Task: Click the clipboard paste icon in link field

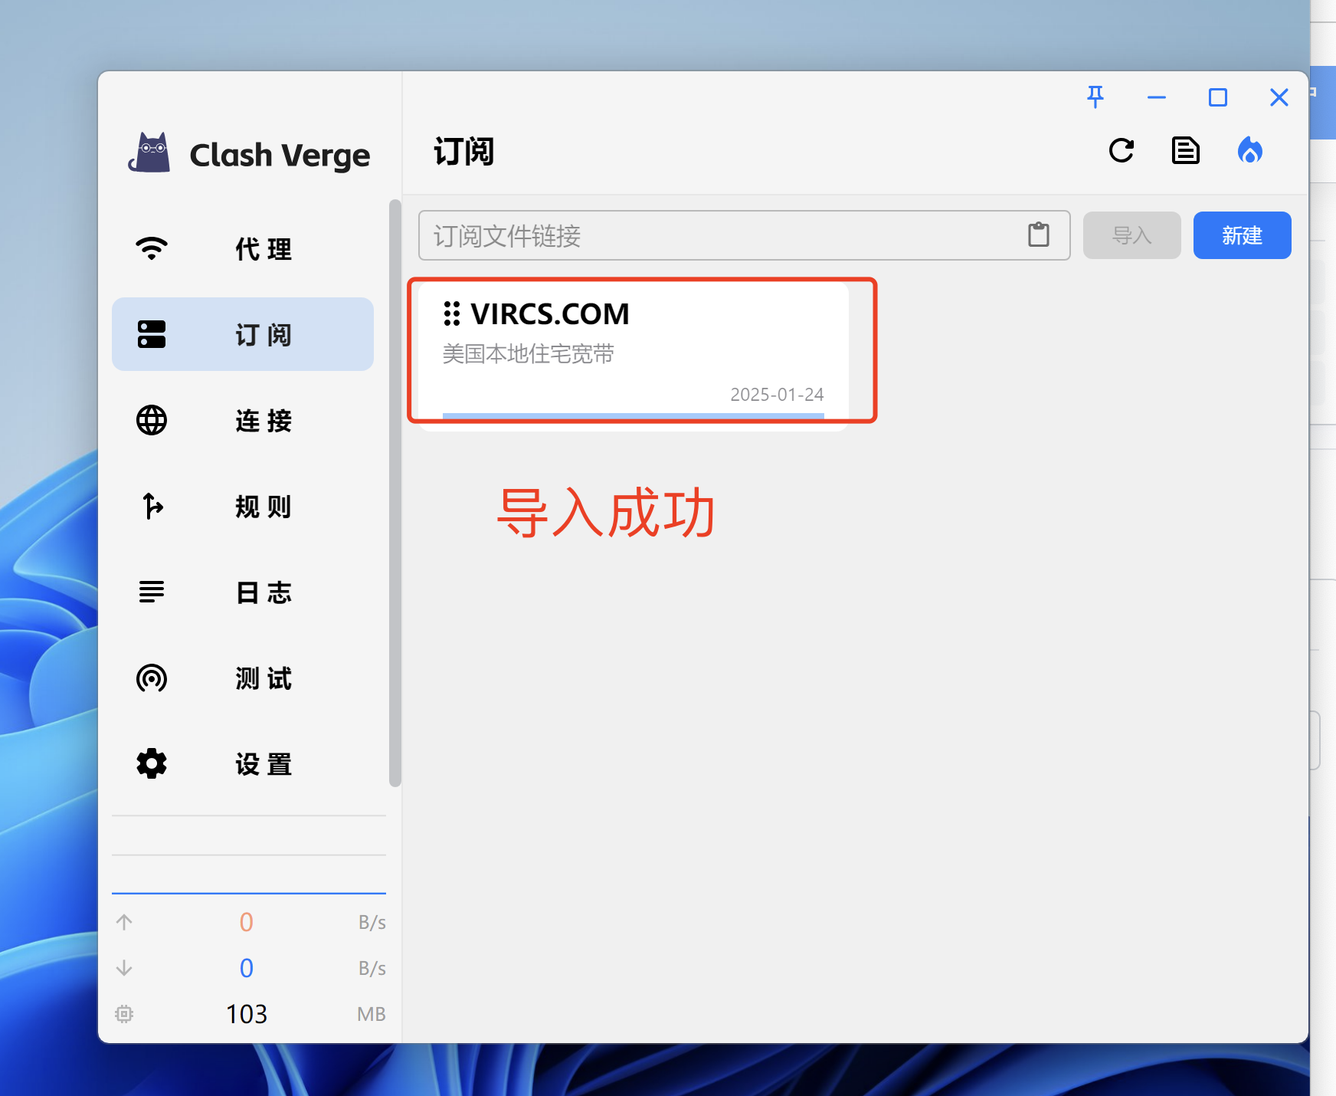Action: click(x=1038, y=235)
